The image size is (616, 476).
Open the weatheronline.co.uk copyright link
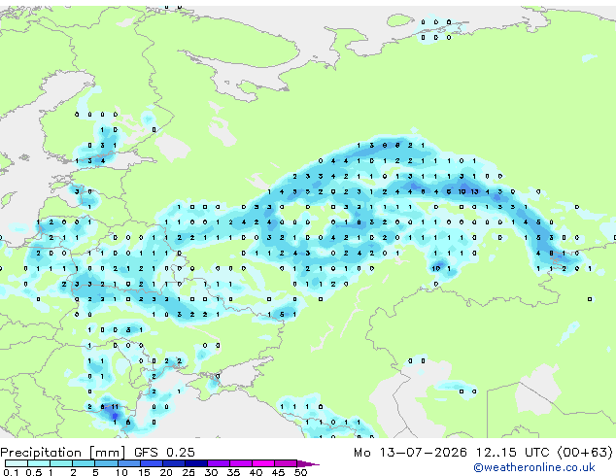tap(534, 467)
